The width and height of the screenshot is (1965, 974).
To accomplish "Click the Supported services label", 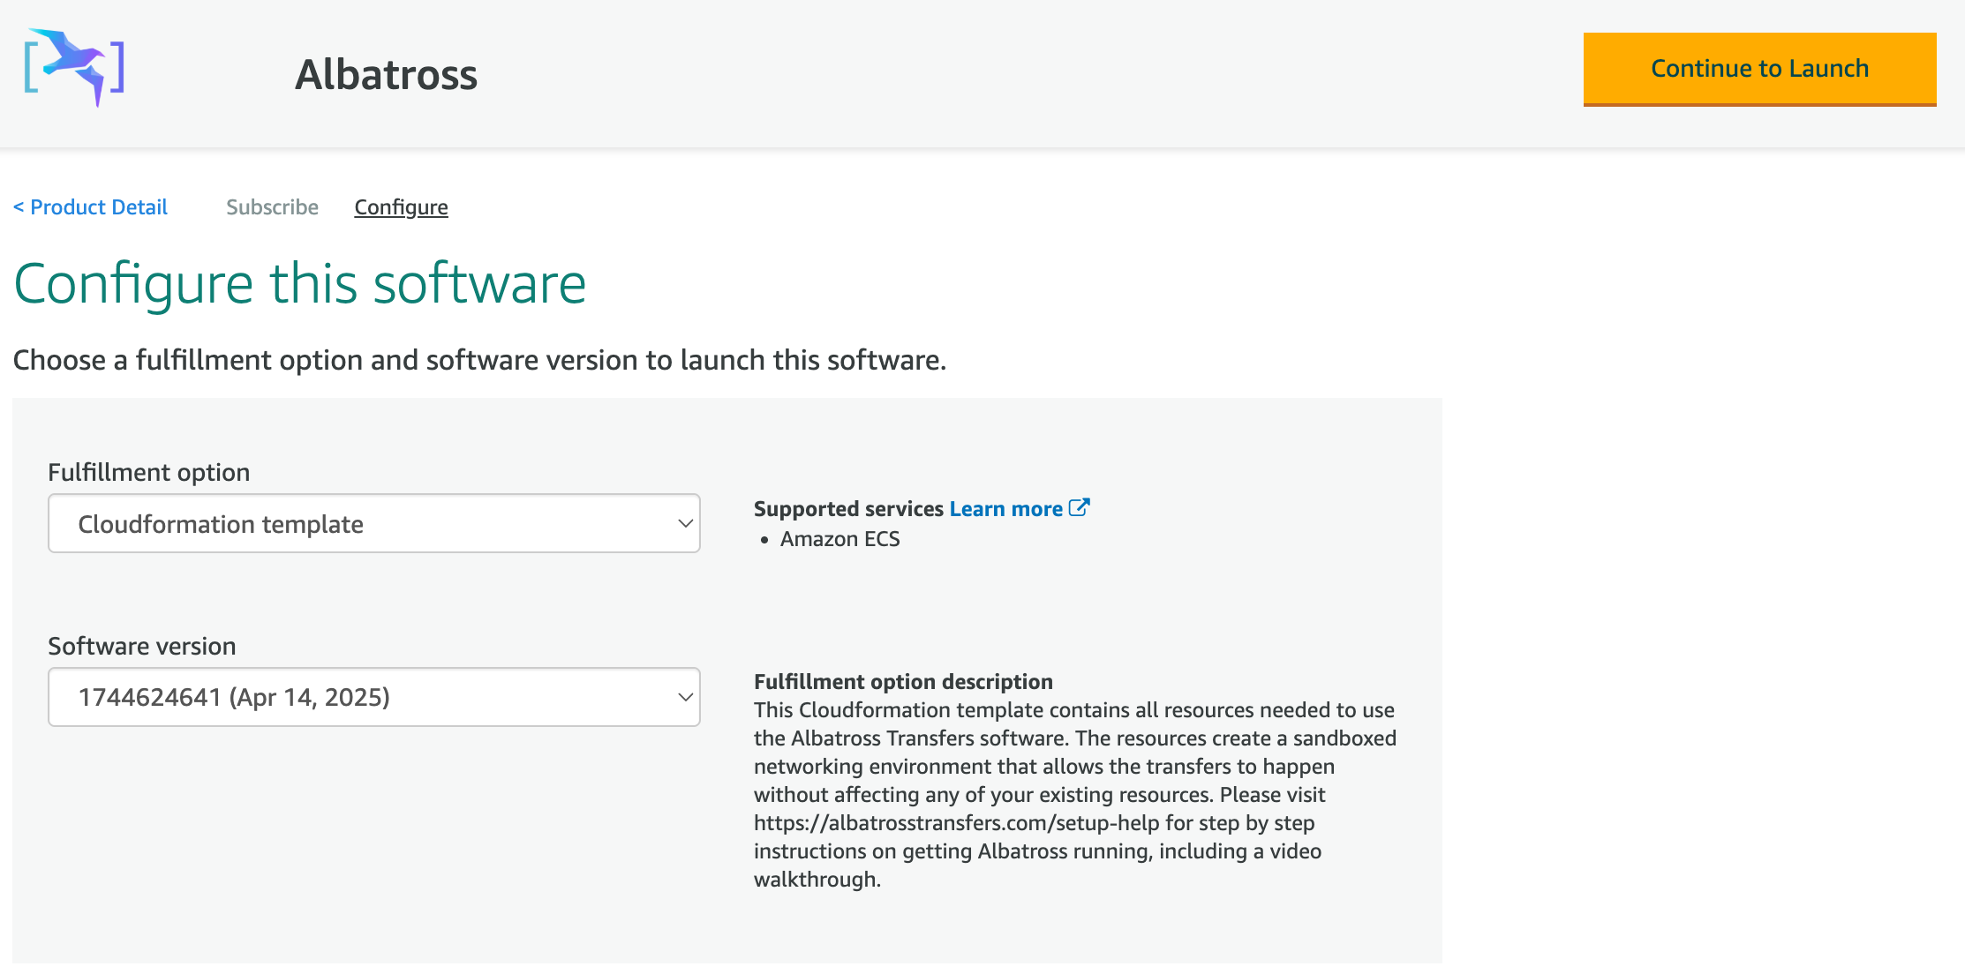I will pos(848,509).
